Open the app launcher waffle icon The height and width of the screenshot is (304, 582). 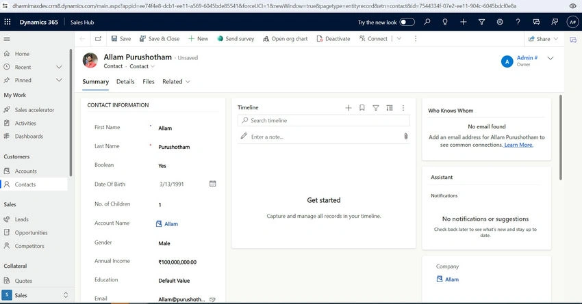pyautogui.click(x=8, y=23)
